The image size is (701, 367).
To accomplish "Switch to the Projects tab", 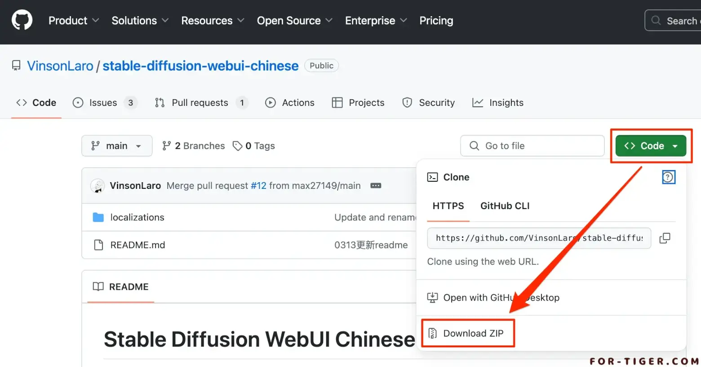I will [x=358, y=103].
